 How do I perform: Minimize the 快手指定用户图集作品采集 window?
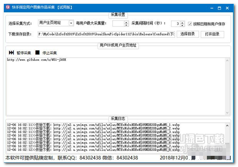pyautogui.click(x=212, y=8)
